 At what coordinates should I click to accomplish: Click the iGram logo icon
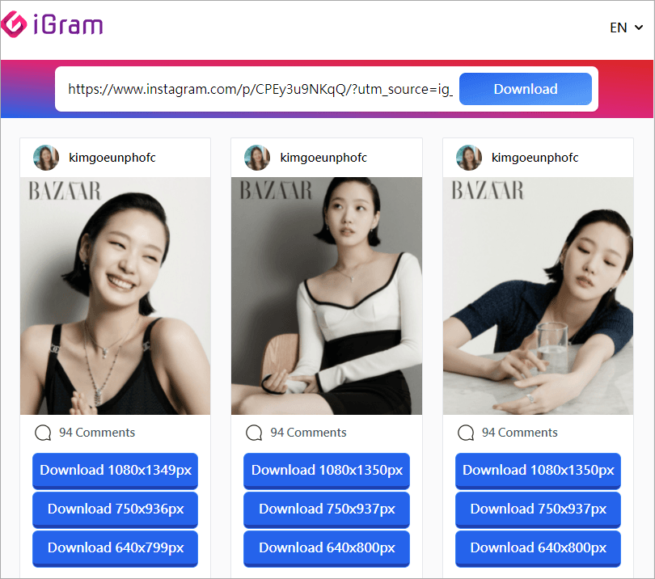14,24
